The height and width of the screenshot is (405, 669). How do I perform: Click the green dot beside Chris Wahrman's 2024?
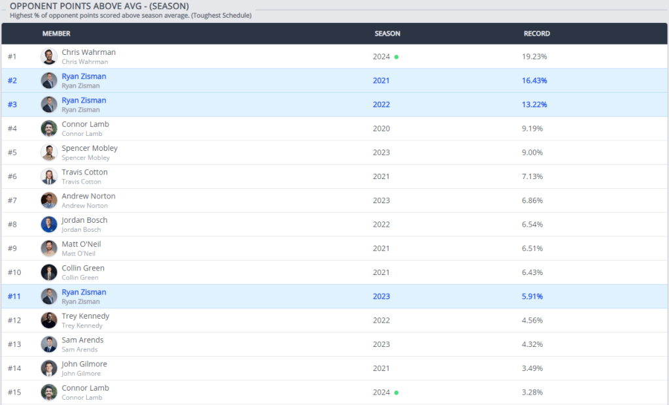396,57
